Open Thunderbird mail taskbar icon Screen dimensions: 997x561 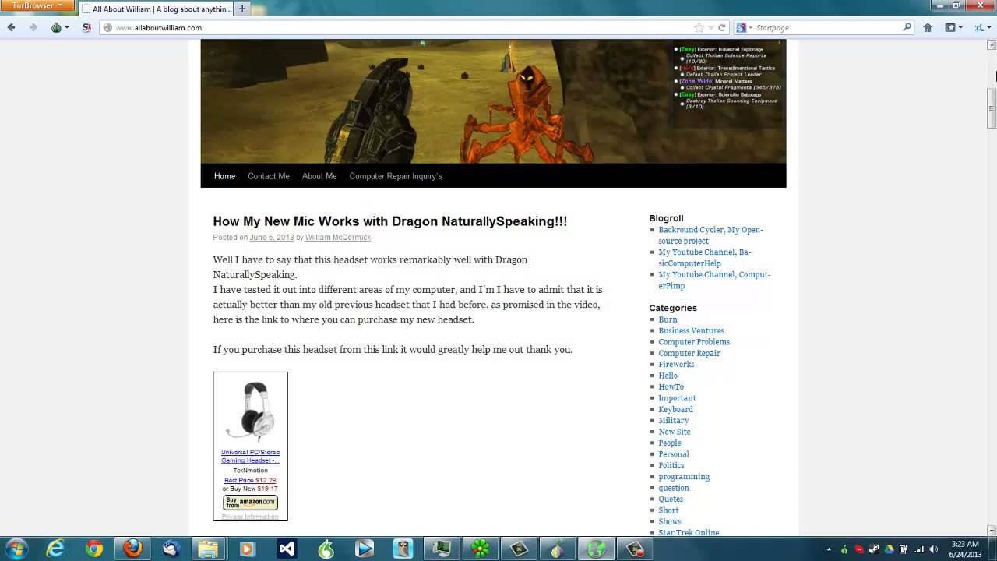point(171,549)
